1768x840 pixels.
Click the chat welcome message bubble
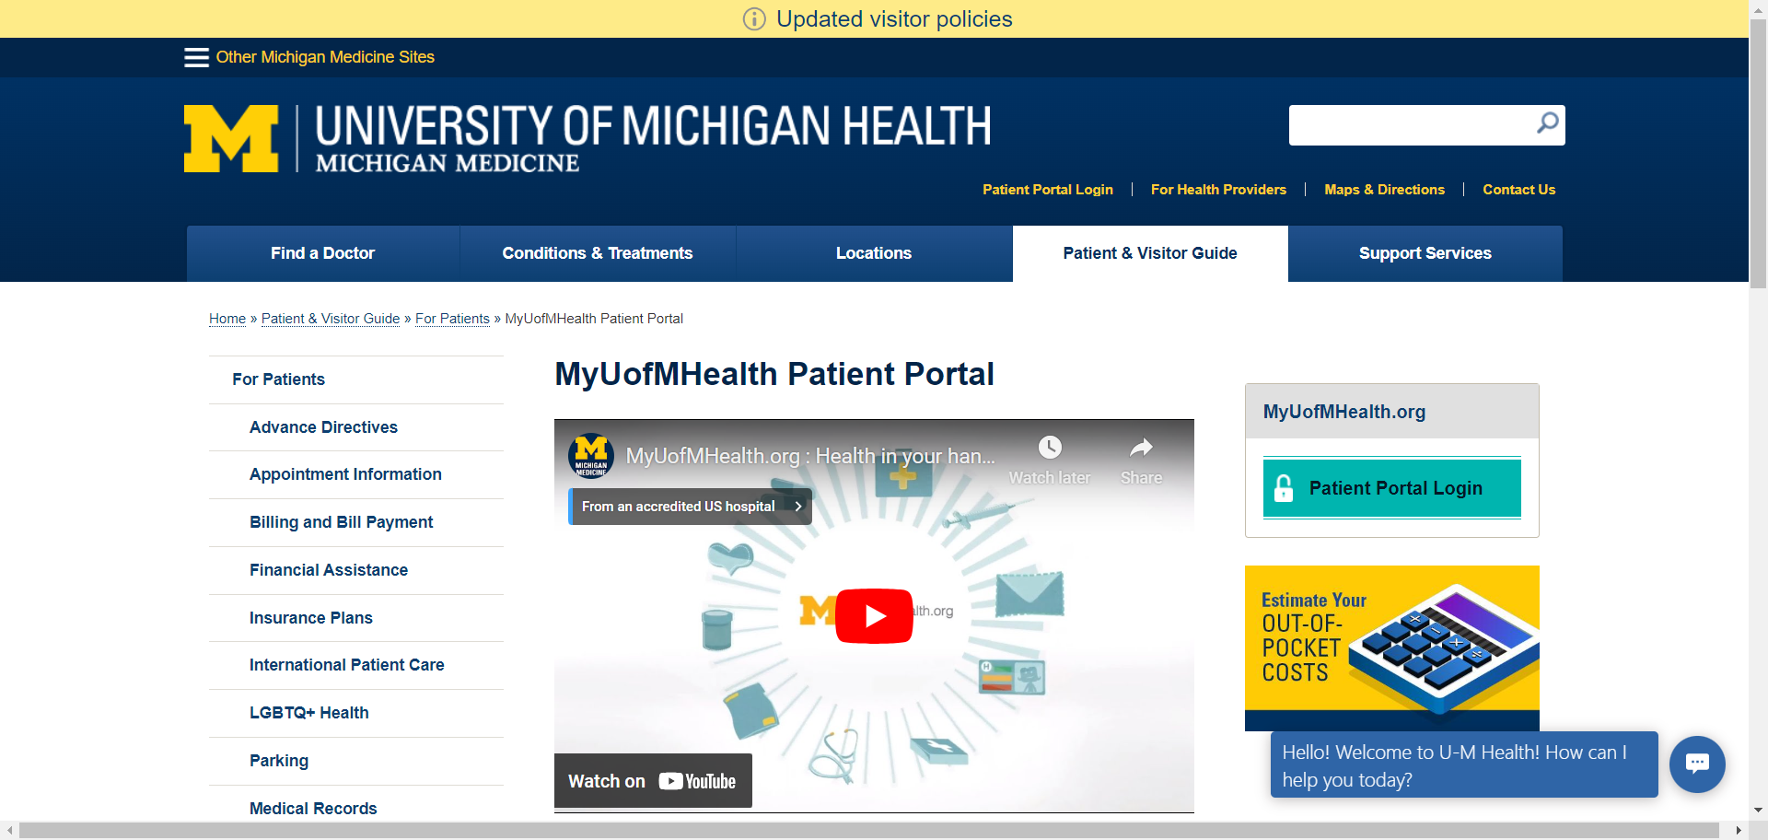pos(1464,765)
